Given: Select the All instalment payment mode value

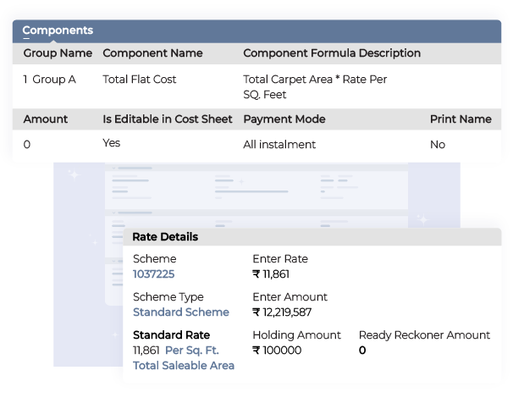Looking at the screenshot, I should click(279, 145).
